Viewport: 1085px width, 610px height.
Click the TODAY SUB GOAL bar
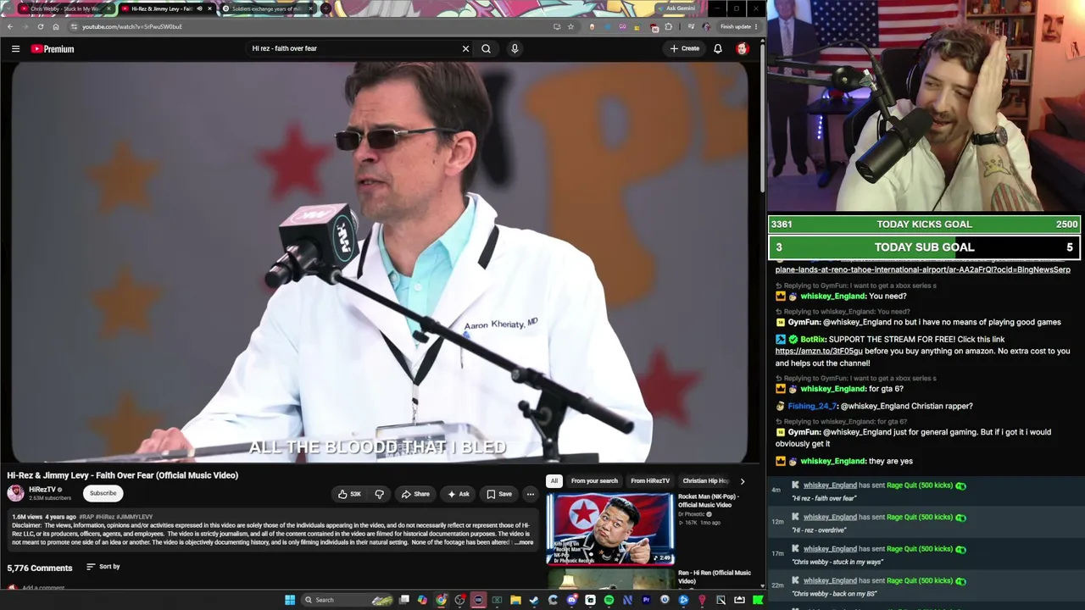[x=925, y=247]
